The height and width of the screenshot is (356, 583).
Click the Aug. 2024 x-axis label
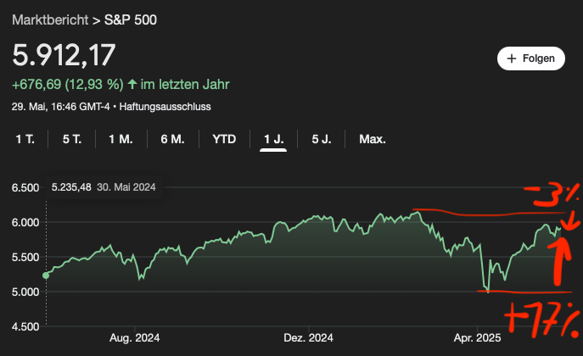[135, 338]
